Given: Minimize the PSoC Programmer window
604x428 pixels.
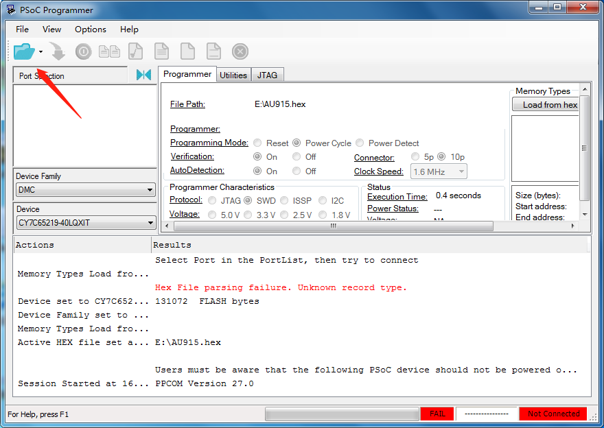Looking at the screenshot, I should (x=539, y=8).
